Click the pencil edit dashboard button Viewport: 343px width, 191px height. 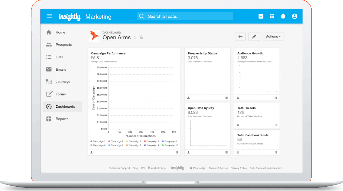click(254, 36)
